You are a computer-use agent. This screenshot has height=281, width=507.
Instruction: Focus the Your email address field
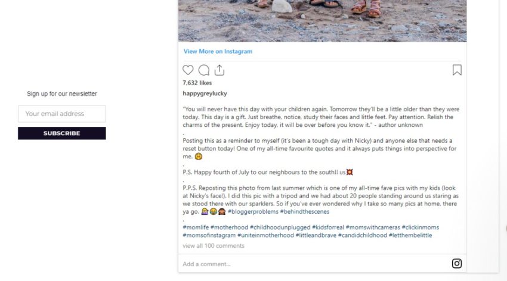[62, 114]
